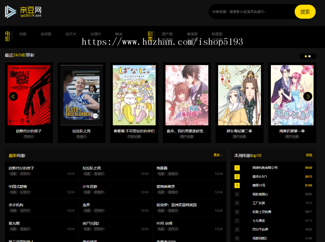
Task: Open the Death of a Cheerleader poster
Action: coord(82,95)
